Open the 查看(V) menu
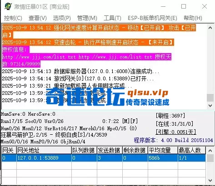Image resolution: width=215 pixels, height=186 pixels. point(38,18)
